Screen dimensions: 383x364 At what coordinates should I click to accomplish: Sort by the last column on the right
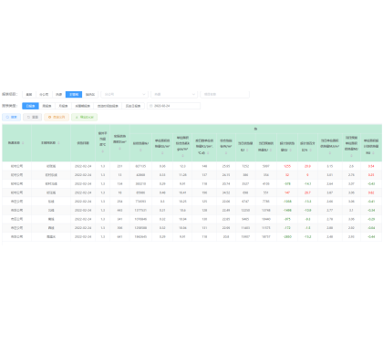pyautogui.click(x=373, y=153)
